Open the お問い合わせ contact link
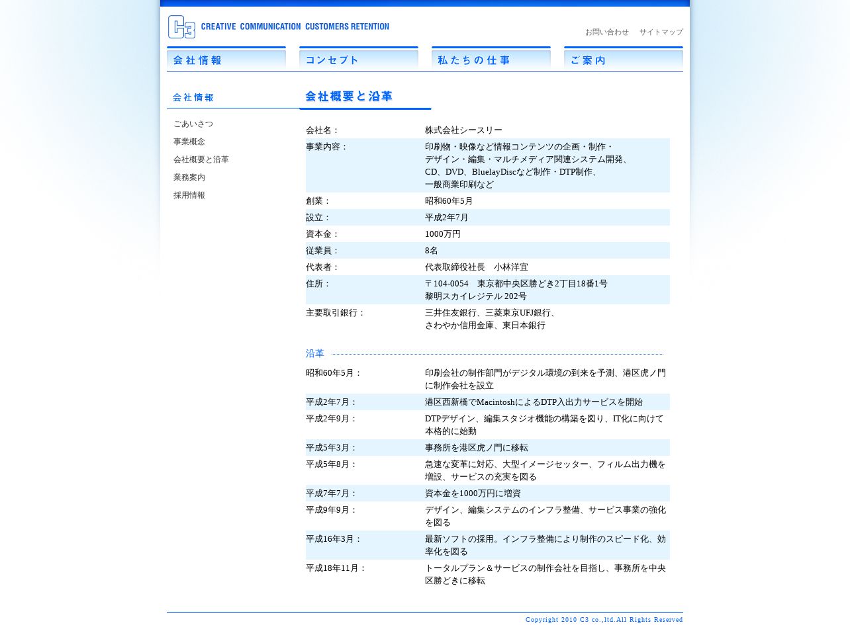The image size is (850, 643). [607, 32]
